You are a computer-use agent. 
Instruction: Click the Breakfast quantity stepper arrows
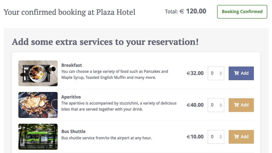click(221, 73)
